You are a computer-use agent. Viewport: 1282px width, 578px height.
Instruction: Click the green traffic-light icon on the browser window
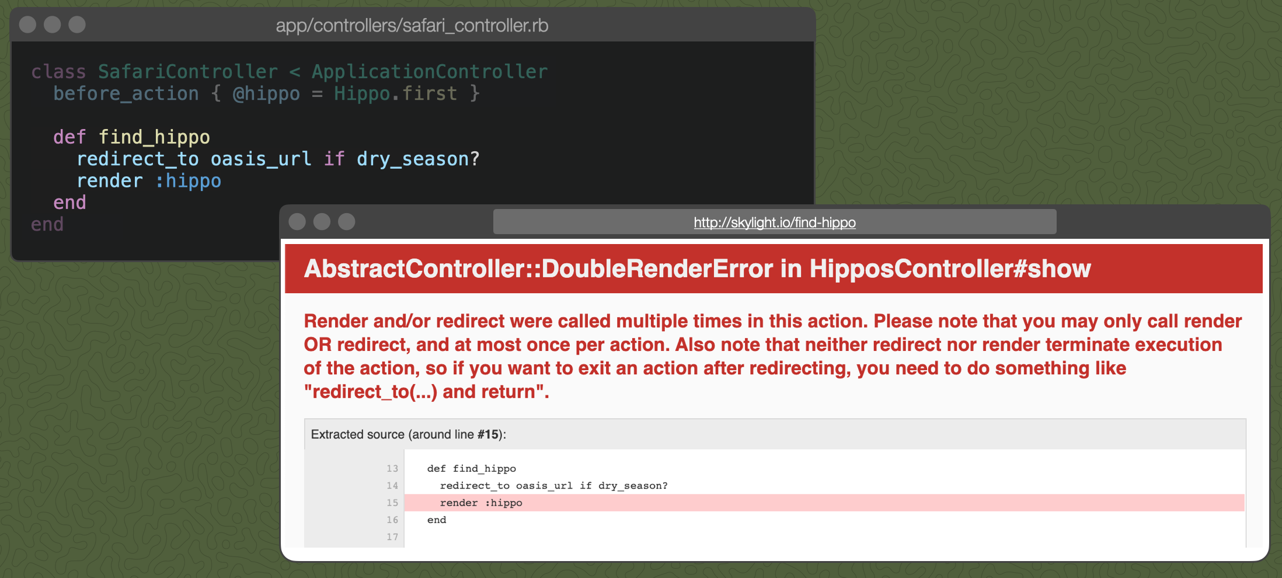[x=347, y=222]
